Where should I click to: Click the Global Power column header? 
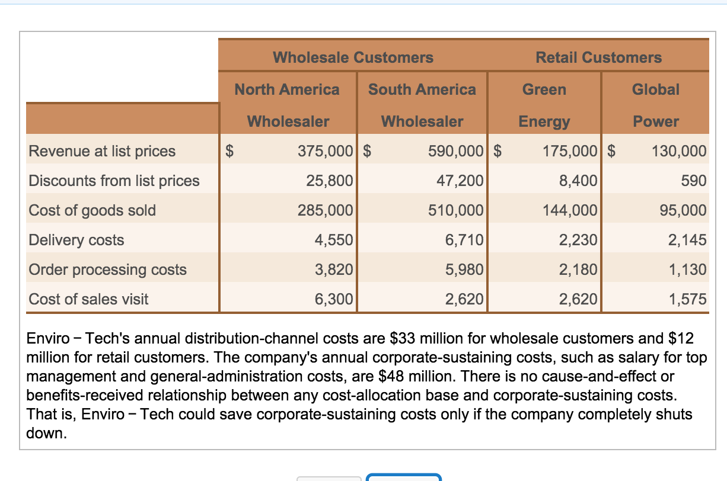[656, 105]
